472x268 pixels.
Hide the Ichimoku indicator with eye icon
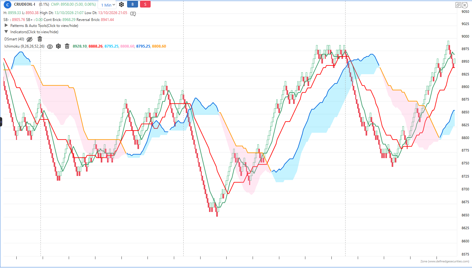pos(50,47)
